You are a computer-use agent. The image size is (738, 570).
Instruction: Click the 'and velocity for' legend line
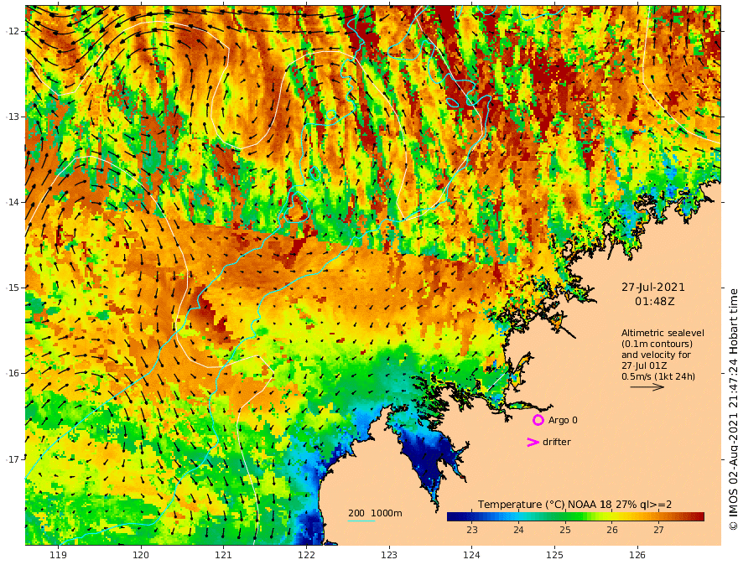click(x=656, y=355)
